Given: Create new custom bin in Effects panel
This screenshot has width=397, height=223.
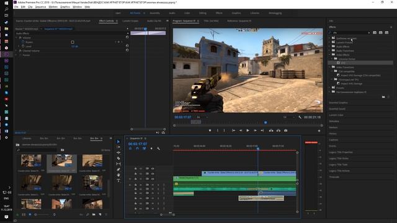Looking at the screenshot, I should click(x=383, y=97).
